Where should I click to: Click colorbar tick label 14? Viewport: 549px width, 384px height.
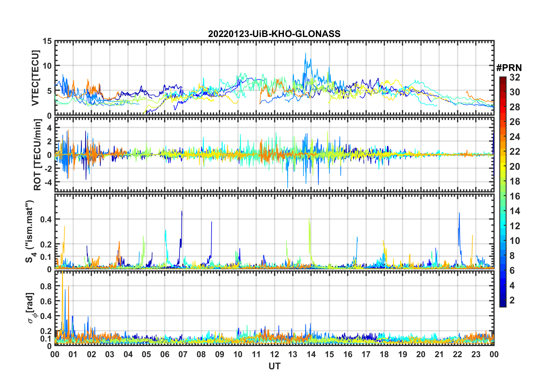coord(515,211)
